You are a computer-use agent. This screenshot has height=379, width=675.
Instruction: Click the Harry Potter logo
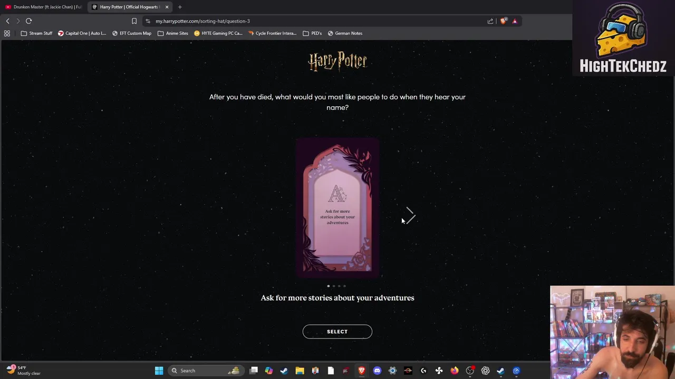337,61
